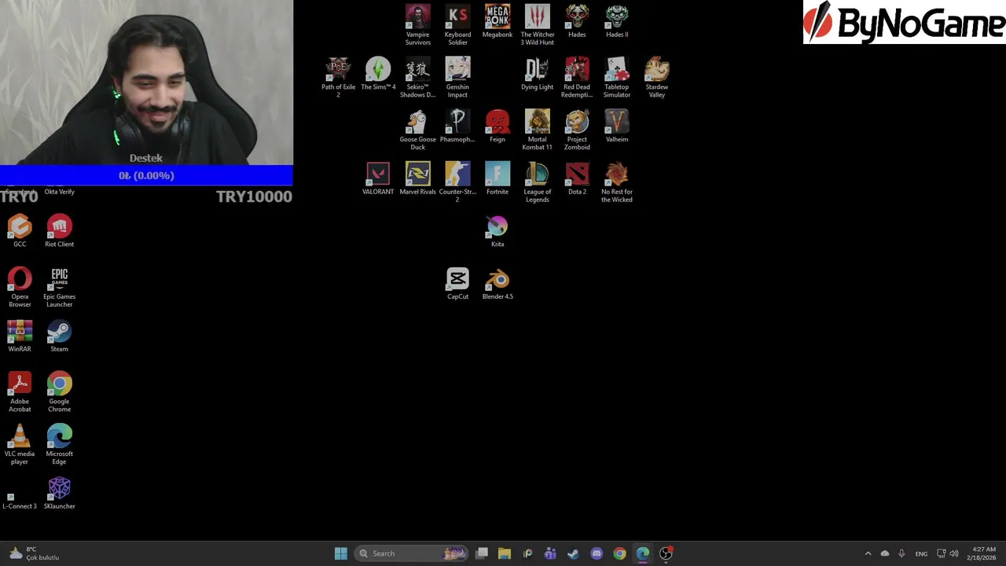Select the Stardew Valley icon
1006x566 pixels.
pos(657,77)
